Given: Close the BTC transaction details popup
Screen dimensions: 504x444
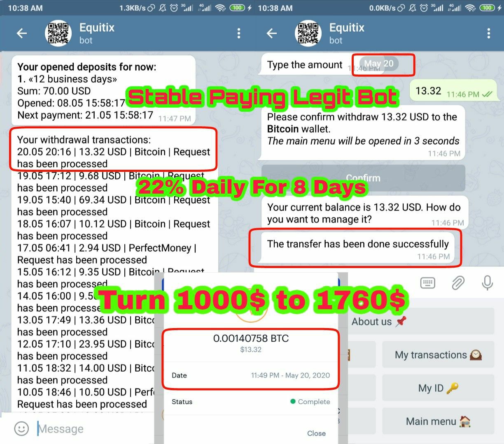Looking at the screenshot, I should pos(316,433).
